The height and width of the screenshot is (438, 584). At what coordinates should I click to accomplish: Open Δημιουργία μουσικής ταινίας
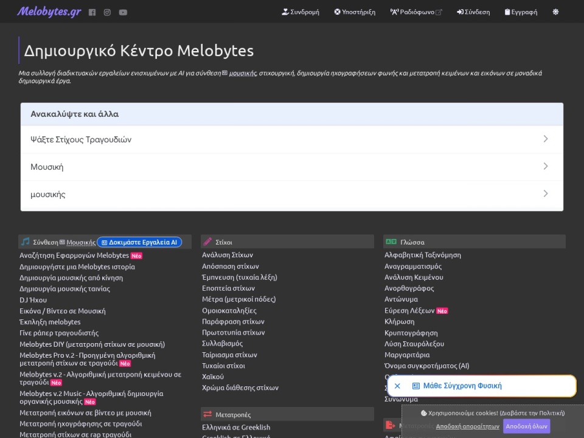[x=65, y=288]
